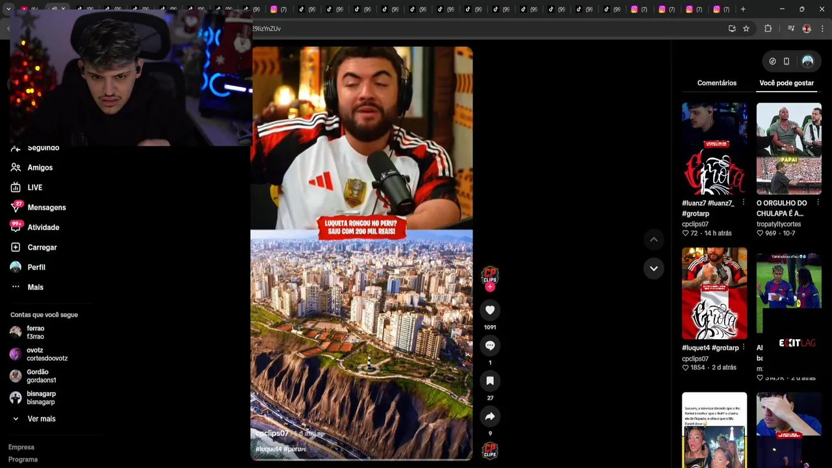Go to the previous video arrow
The width and height of the screenshot is (832, 468).
654,240
